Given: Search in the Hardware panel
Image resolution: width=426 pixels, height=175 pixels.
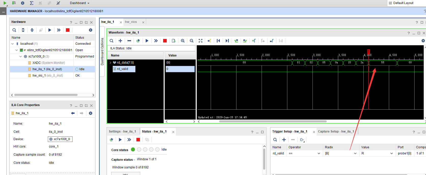Looking at the screenshot, I should click(14, 30).
